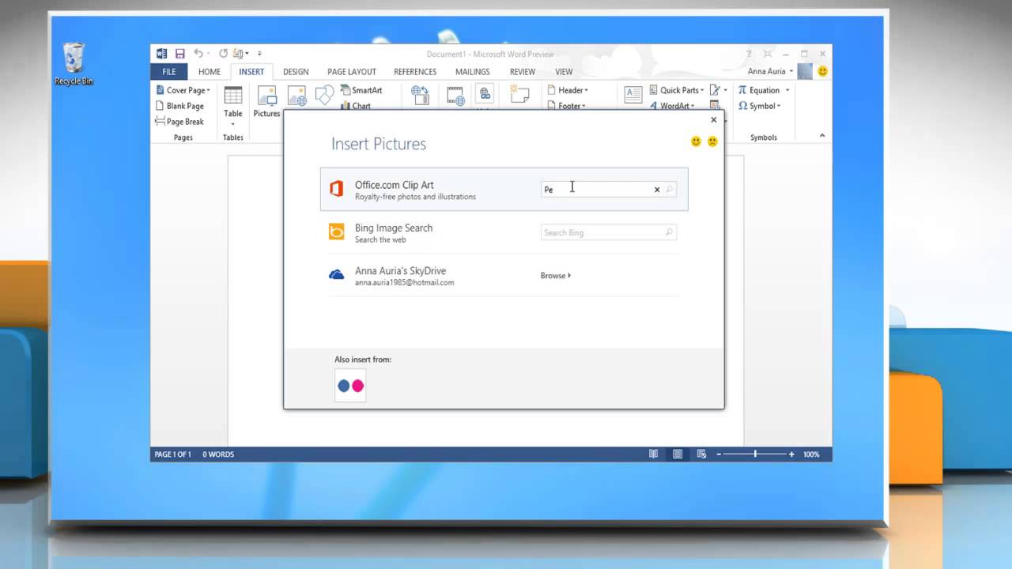Click the PAGE 1 OF 1 status indicator

click(x=172, y=454)
